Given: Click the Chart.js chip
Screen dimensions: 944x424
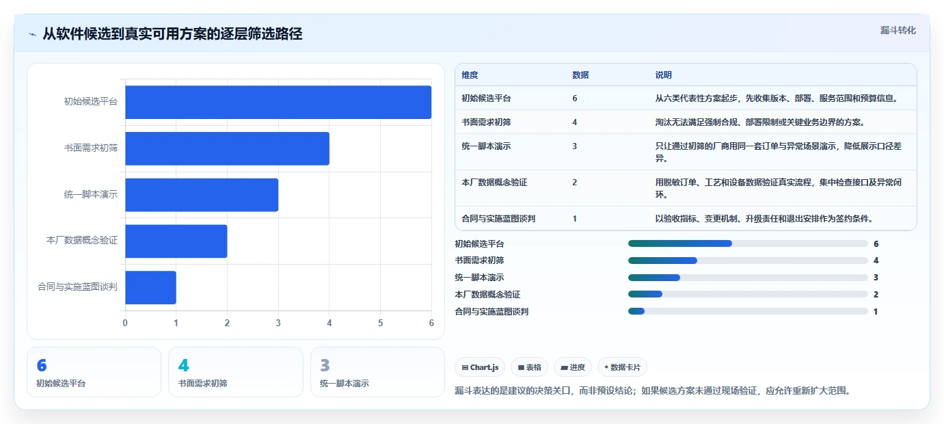Looking at the screenshot, I should coord(479,367).
